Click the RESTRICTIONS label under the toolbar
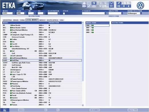This screenshot has width=149, height=112. point(34,16)
